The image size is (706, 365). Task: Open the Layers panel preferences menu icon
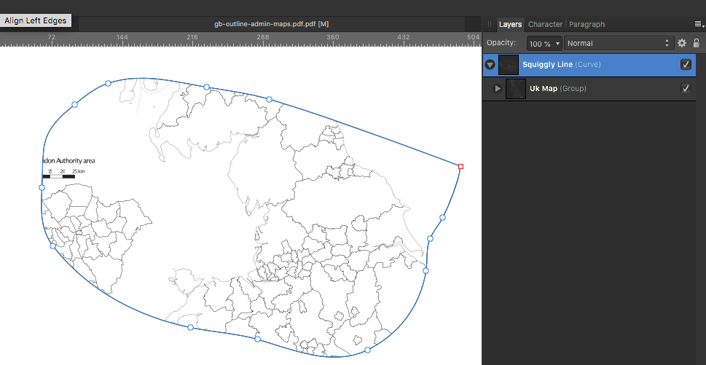tap(699, 24)
